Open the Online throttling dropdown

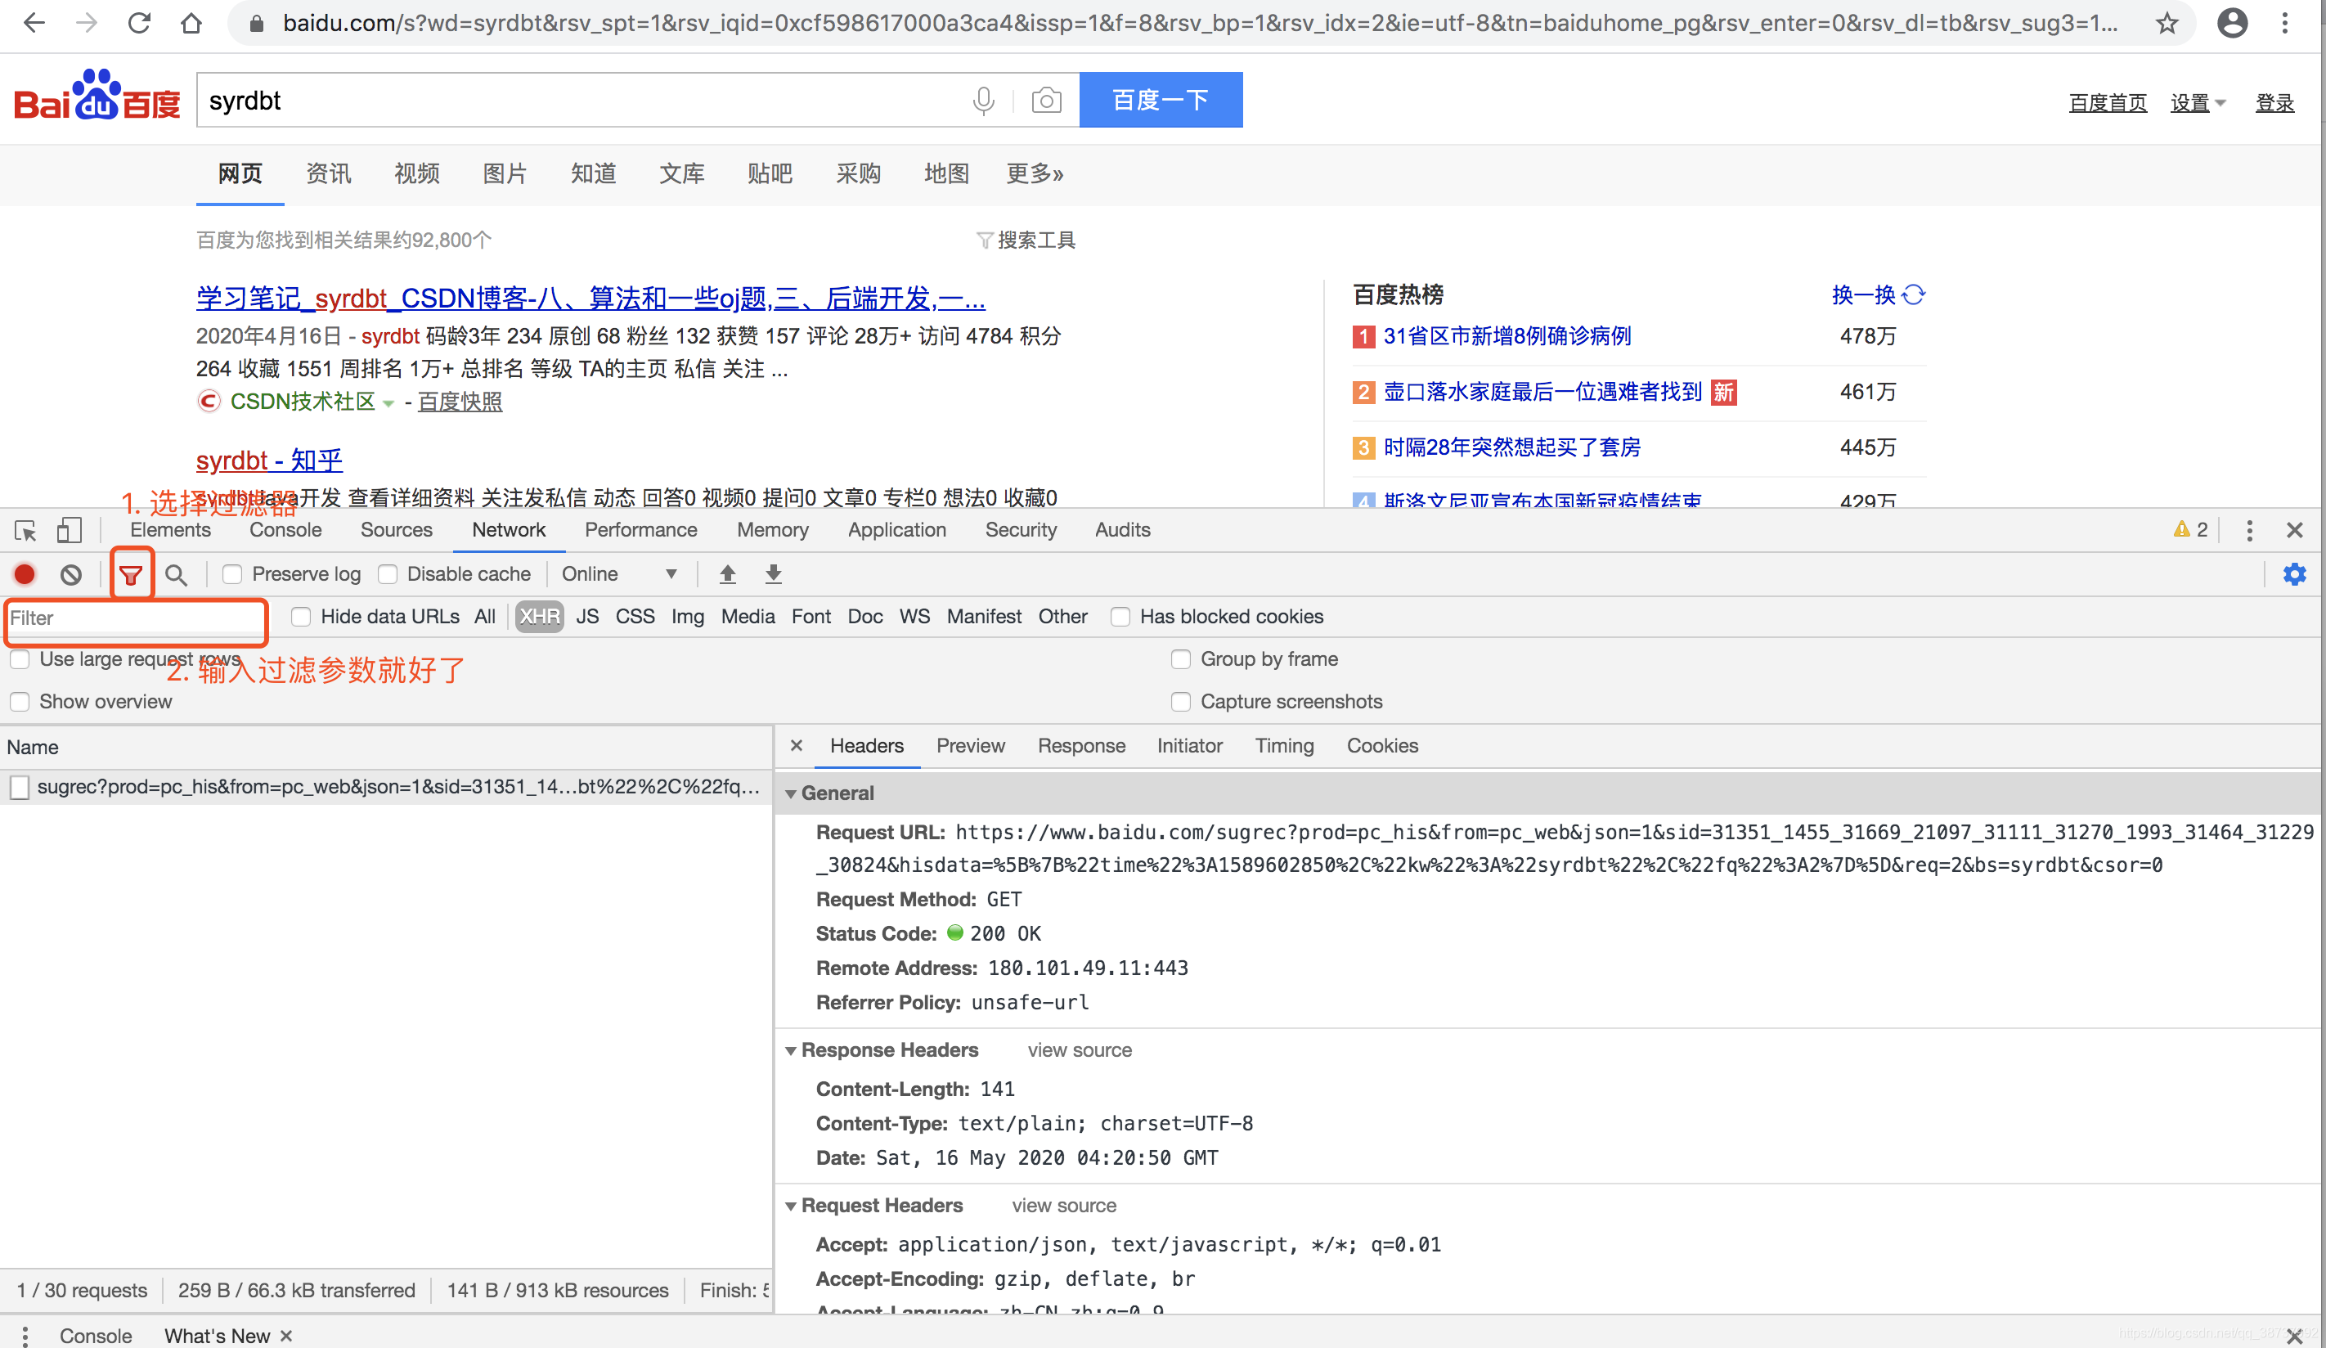(x=619, y=574)
